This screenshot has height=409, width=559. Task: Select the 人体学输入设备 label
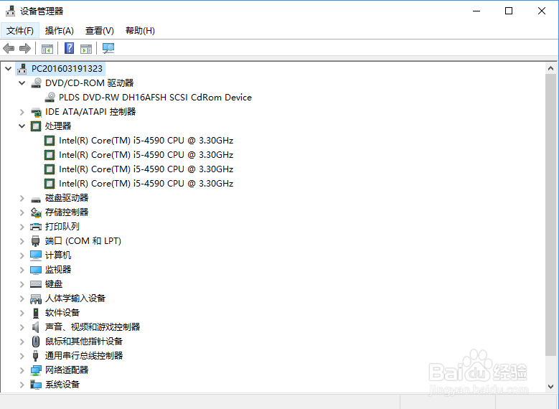click(x=75, y=298)
